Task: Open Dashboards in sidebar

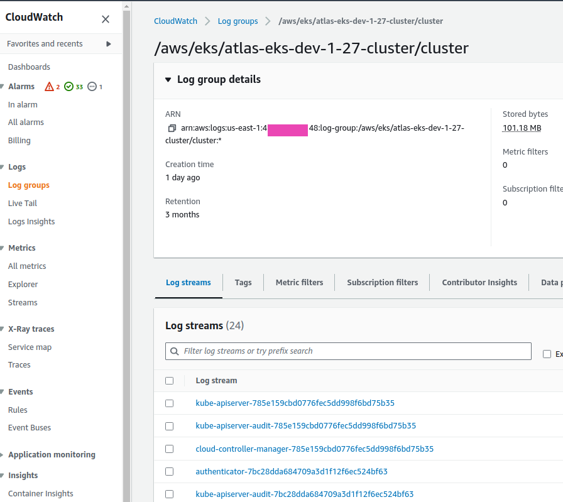Action: [x=29, y=67]
